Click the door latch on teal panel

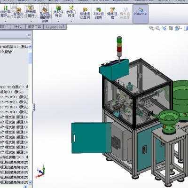coord(144,150)
